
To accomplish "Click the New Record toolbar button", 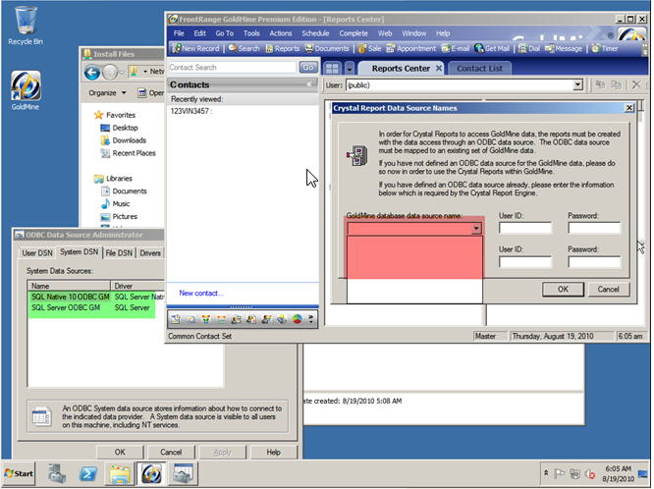I will 196,47.
